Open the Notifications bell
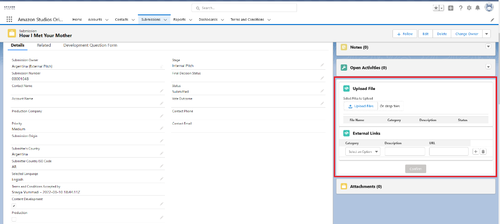The image size is (500, 224). (x=478, y=8)
